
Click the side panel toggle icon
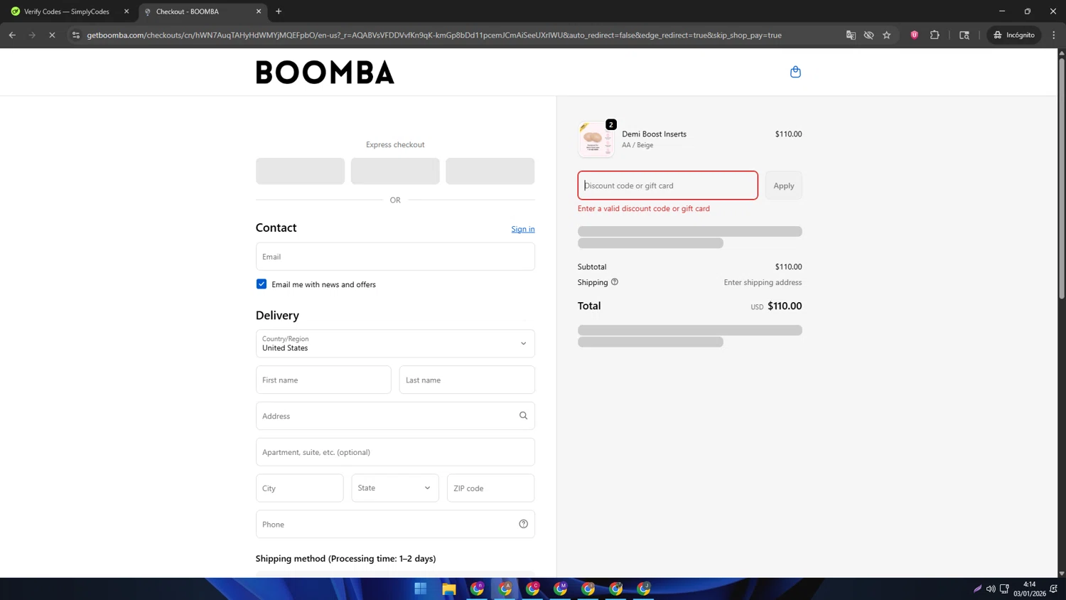pos(964,35)
